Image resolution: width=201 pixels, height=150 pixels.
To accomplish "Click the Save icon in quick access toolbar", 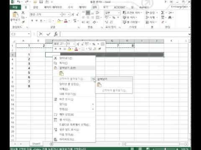I will click(x=41, y=2).
